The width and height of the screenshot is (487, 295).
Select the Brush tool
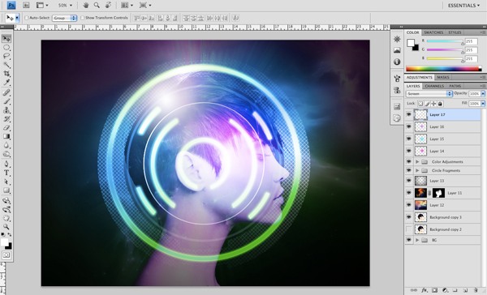tap(6, 101)
